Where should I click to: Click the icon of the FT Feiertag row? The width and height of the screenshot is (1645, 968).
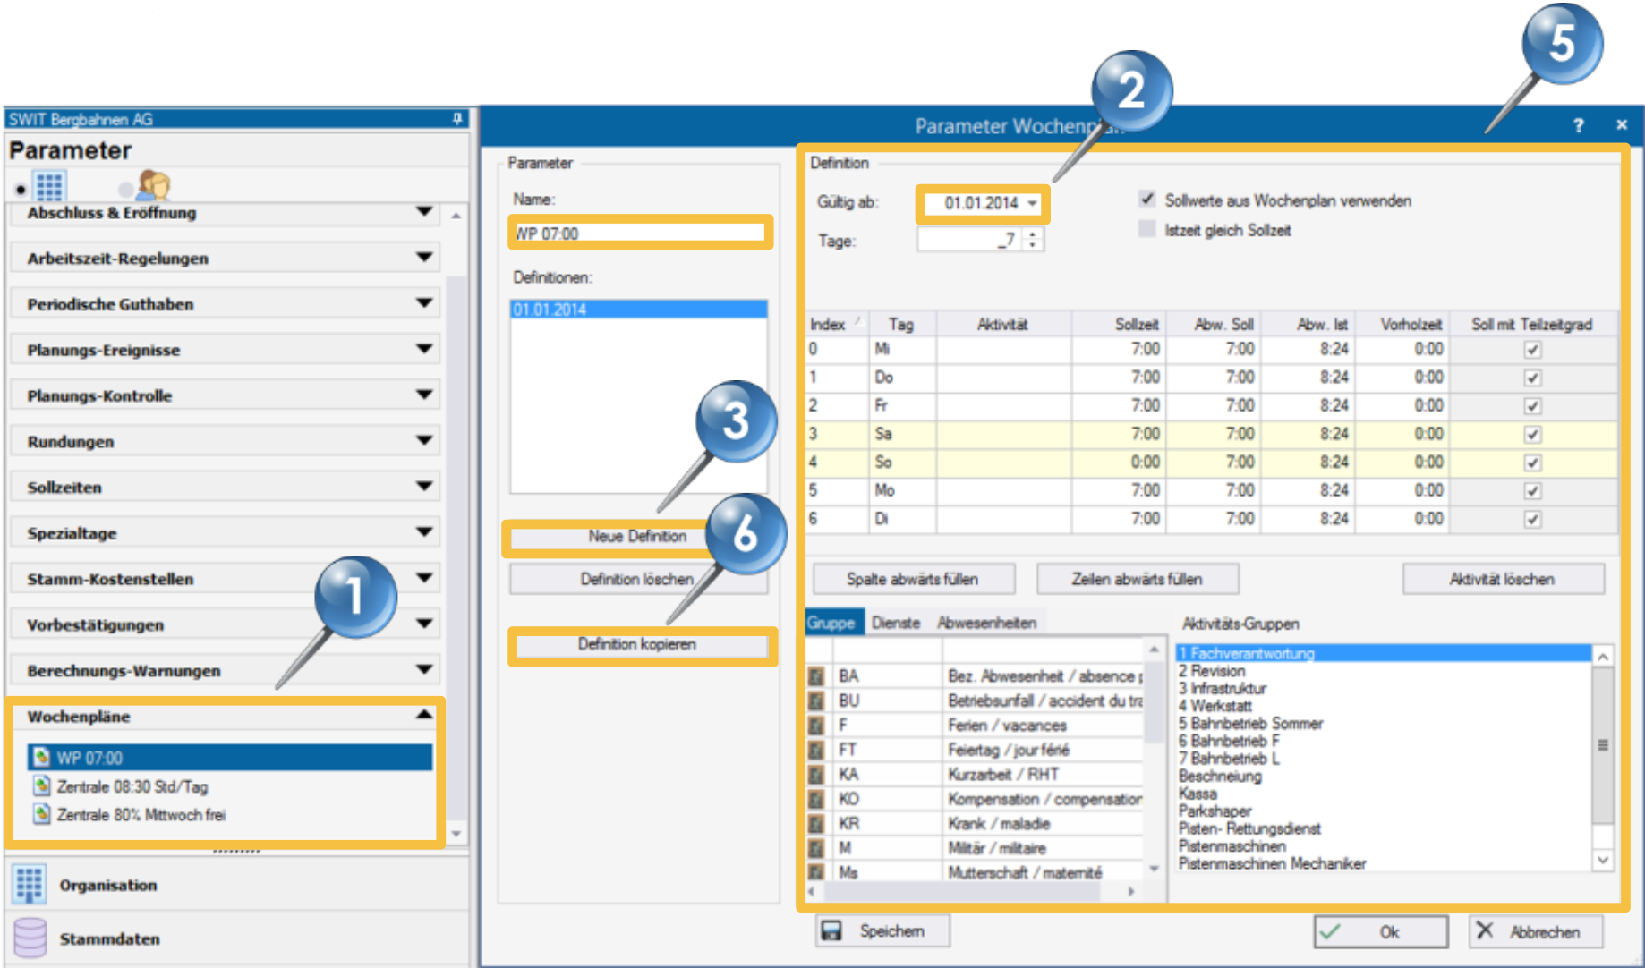(x=816, y=750)
